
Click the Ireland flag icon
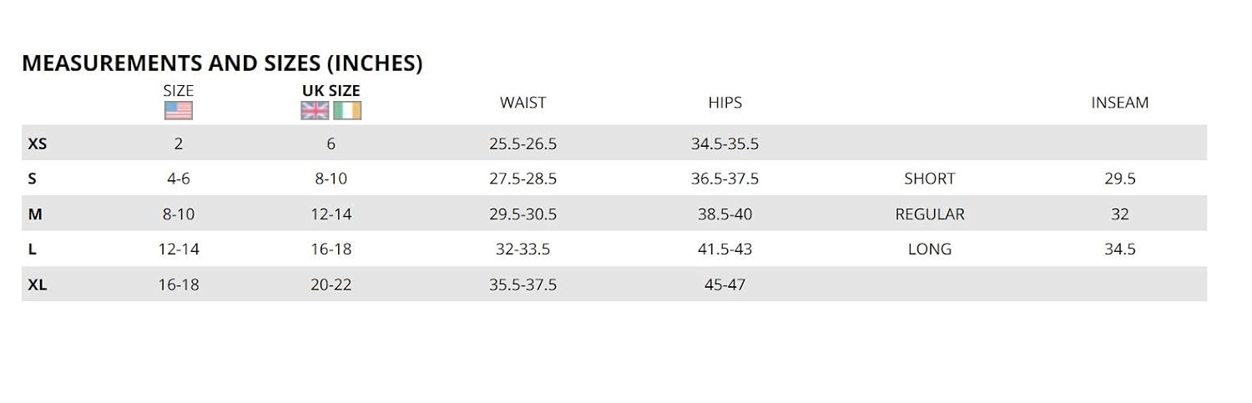pyautogui.click(x=347, y=110)
